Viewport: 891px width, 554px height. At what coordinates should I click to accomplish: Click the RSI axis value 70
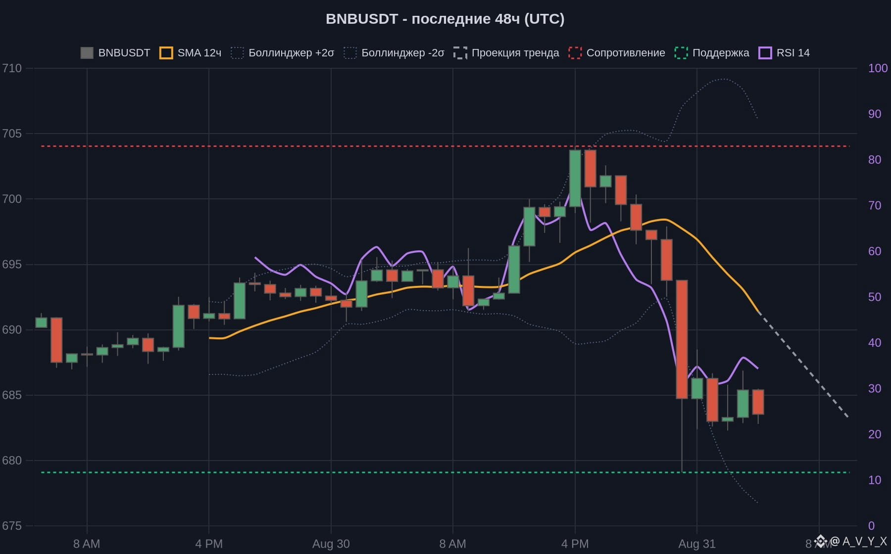coord(875,205)
